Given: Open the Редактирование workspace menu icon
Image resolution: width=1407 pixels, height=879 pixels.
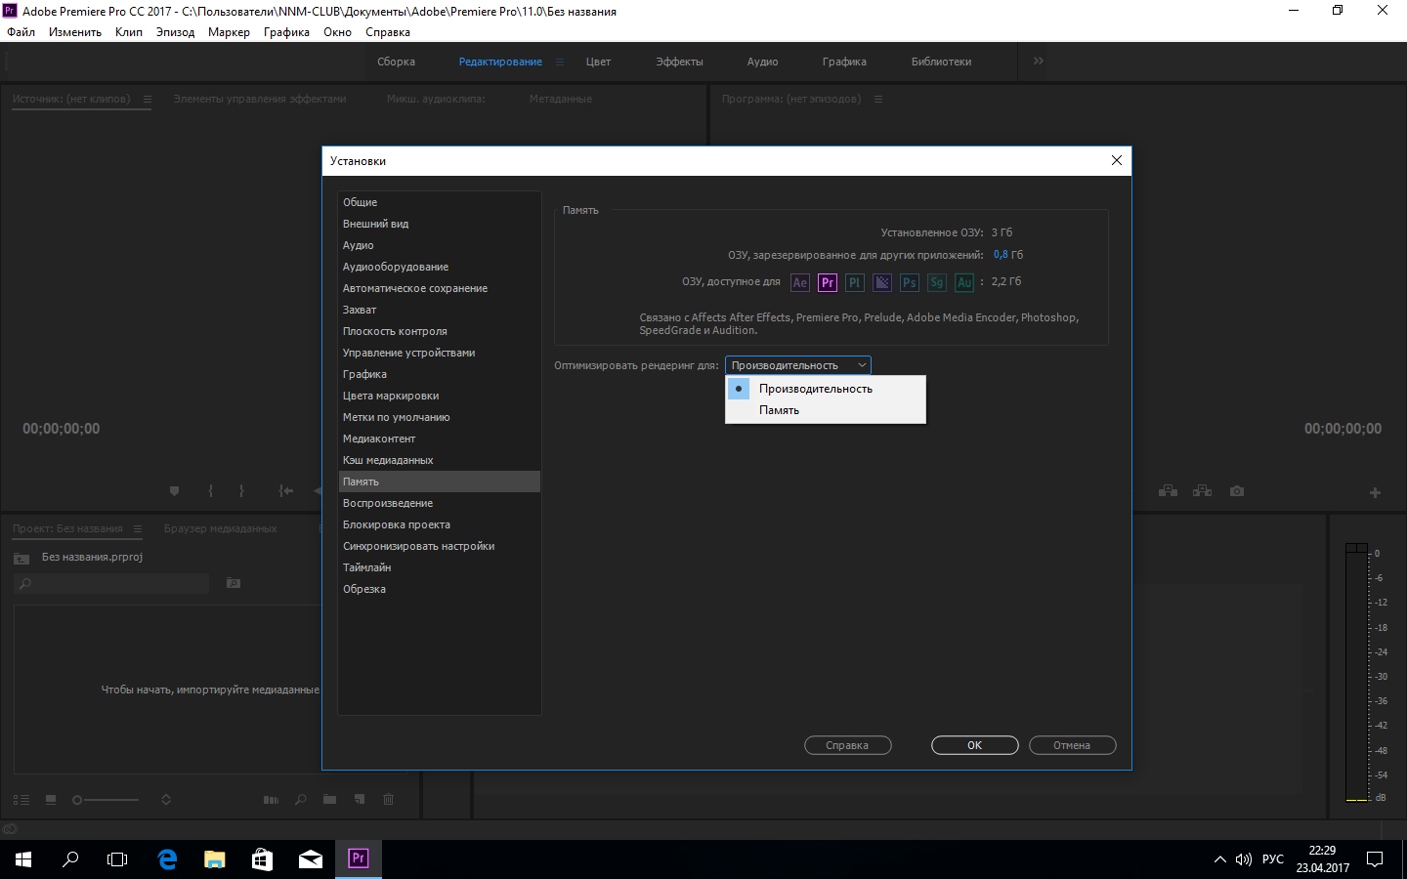Looking at the screenshot, I should click(x=560, y=62).
